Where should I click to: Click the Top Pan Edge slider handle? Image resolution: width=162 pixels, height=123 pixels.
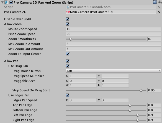click(130, 105)
